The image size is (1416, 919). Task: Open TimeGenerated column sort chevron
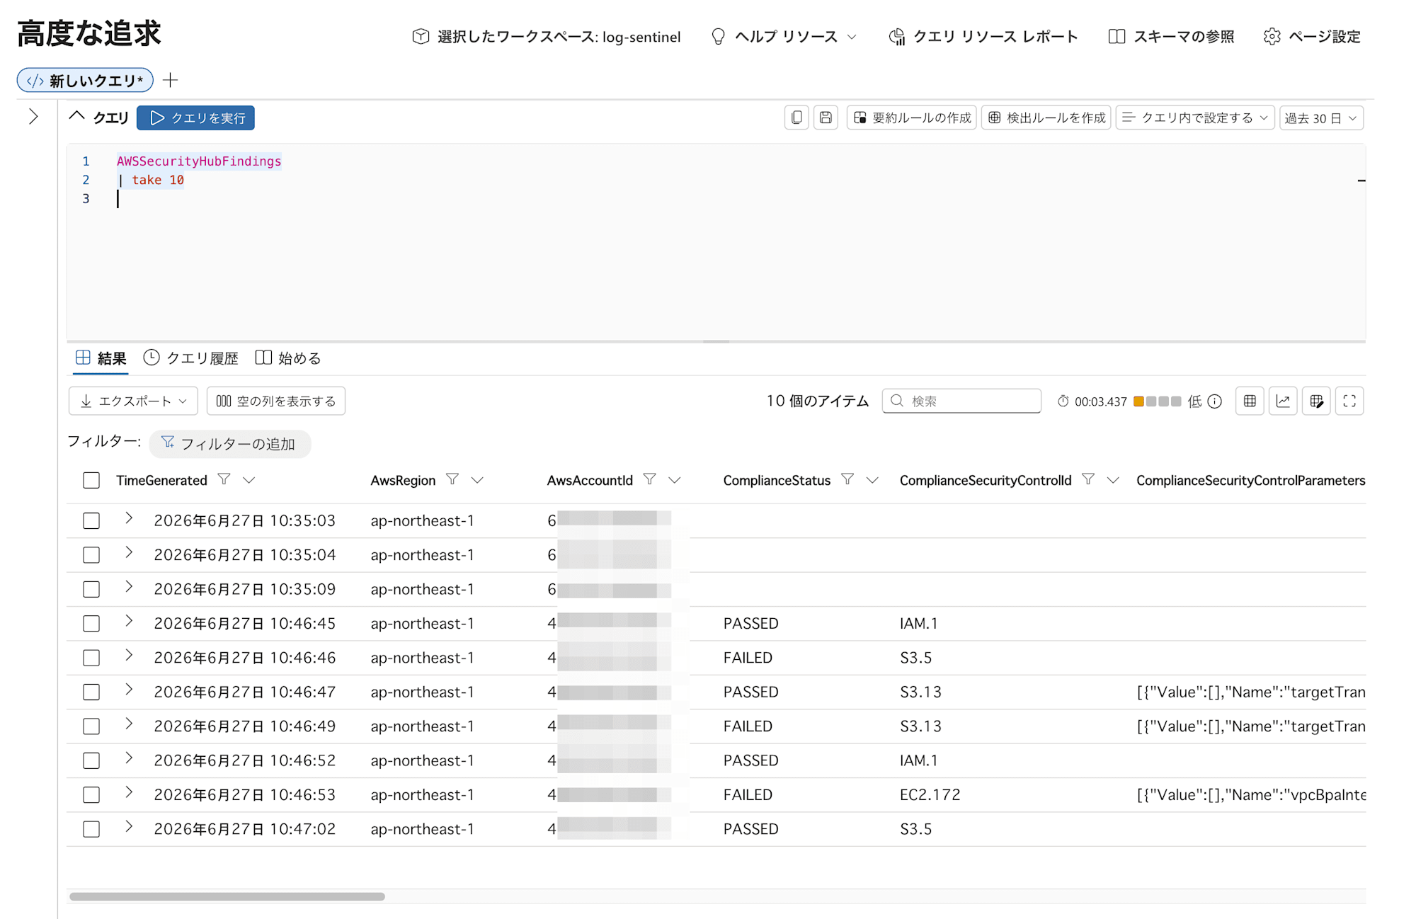click(x=249, y=480)
